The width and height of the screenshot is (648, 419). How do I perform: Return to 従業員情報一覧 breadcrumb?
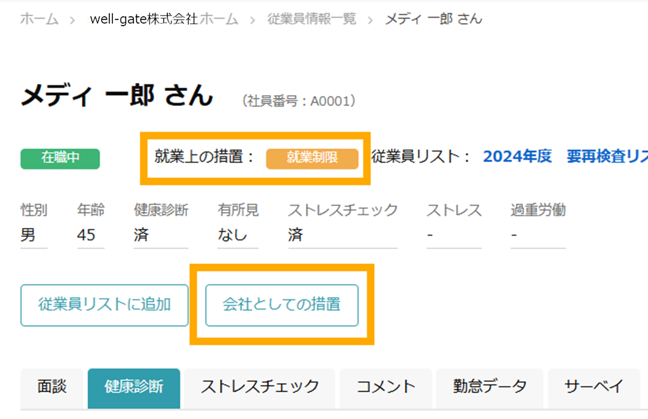coord(311,19)
